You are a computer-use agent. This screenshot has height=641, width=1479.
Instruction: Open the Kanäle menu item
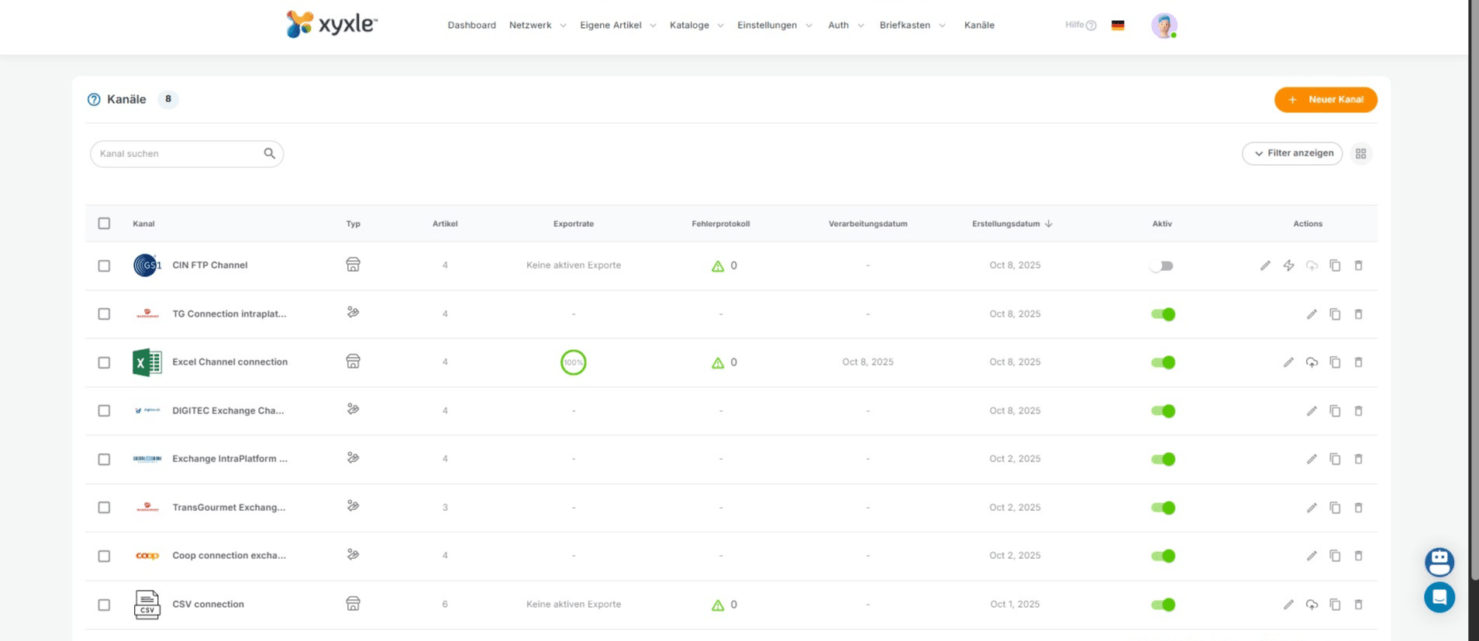979,26
